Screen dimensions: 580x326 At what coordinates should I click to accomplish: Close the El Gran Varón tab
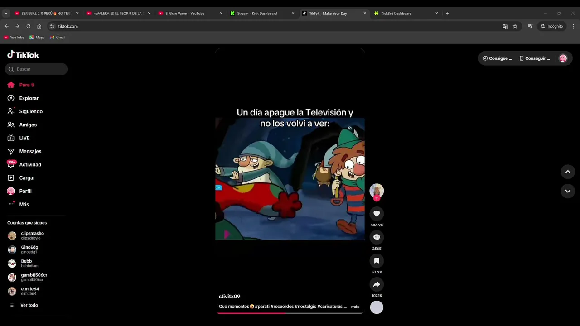tap(221, 14)
